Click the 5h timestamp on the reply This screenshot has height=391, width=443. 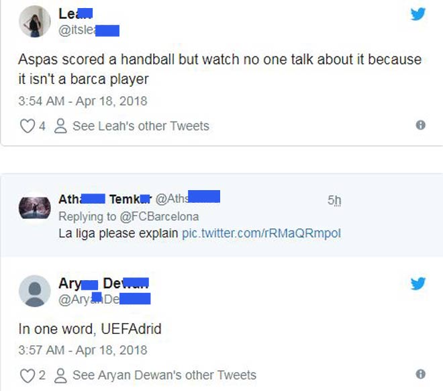tap(334, 200)
